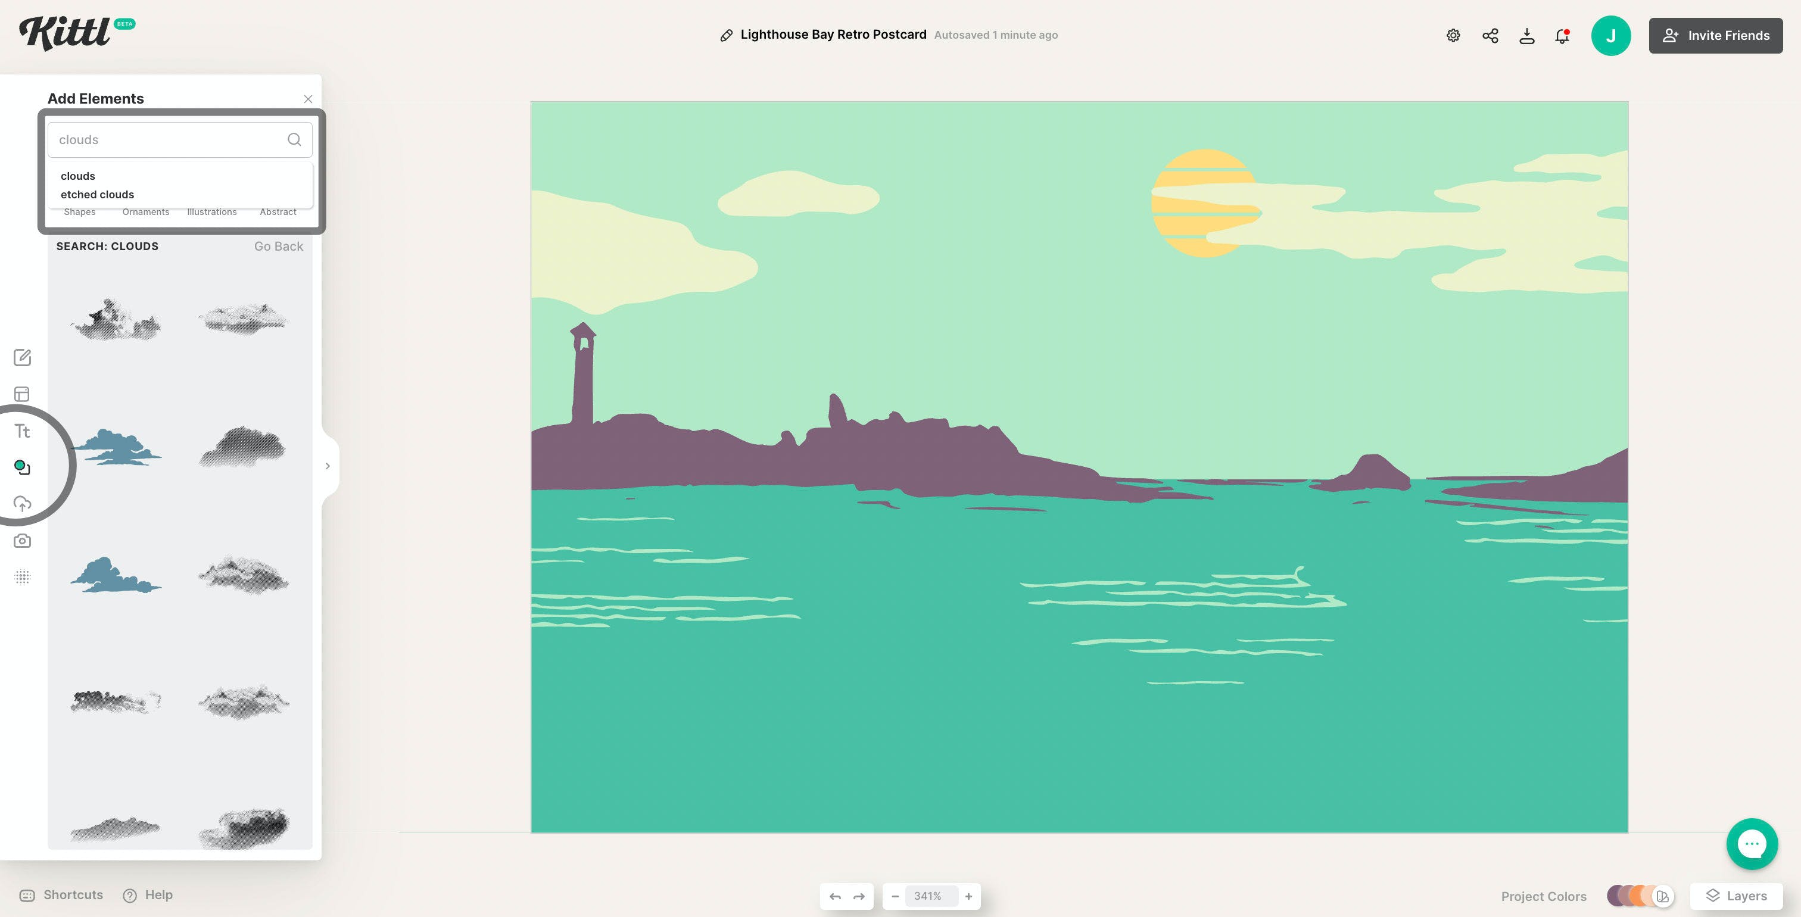Zoom in with the plus button

click(x=968, y=896)
